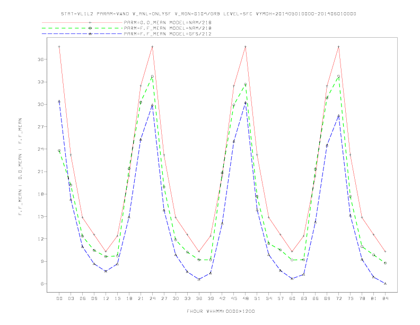This screenshot has height=325, width=420.
Task: Click x-axis forecast hour label 24
Action: pyautogui.click(x=152, y=298)
